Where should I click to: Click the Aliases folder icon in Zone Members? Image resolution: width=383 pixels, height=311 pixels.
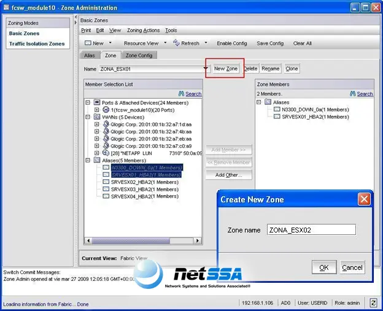click(268, 102)
